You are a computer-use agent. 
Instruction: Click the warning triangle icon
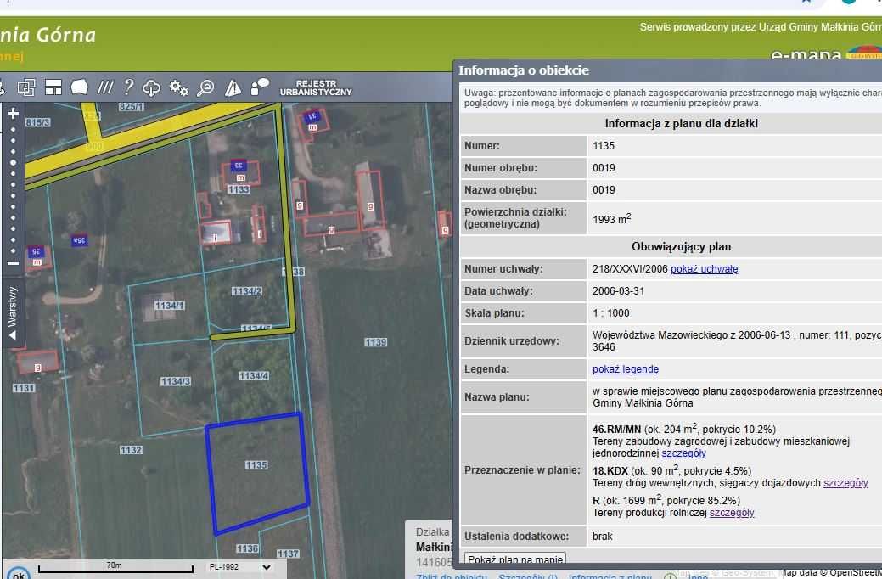[233, 87]
